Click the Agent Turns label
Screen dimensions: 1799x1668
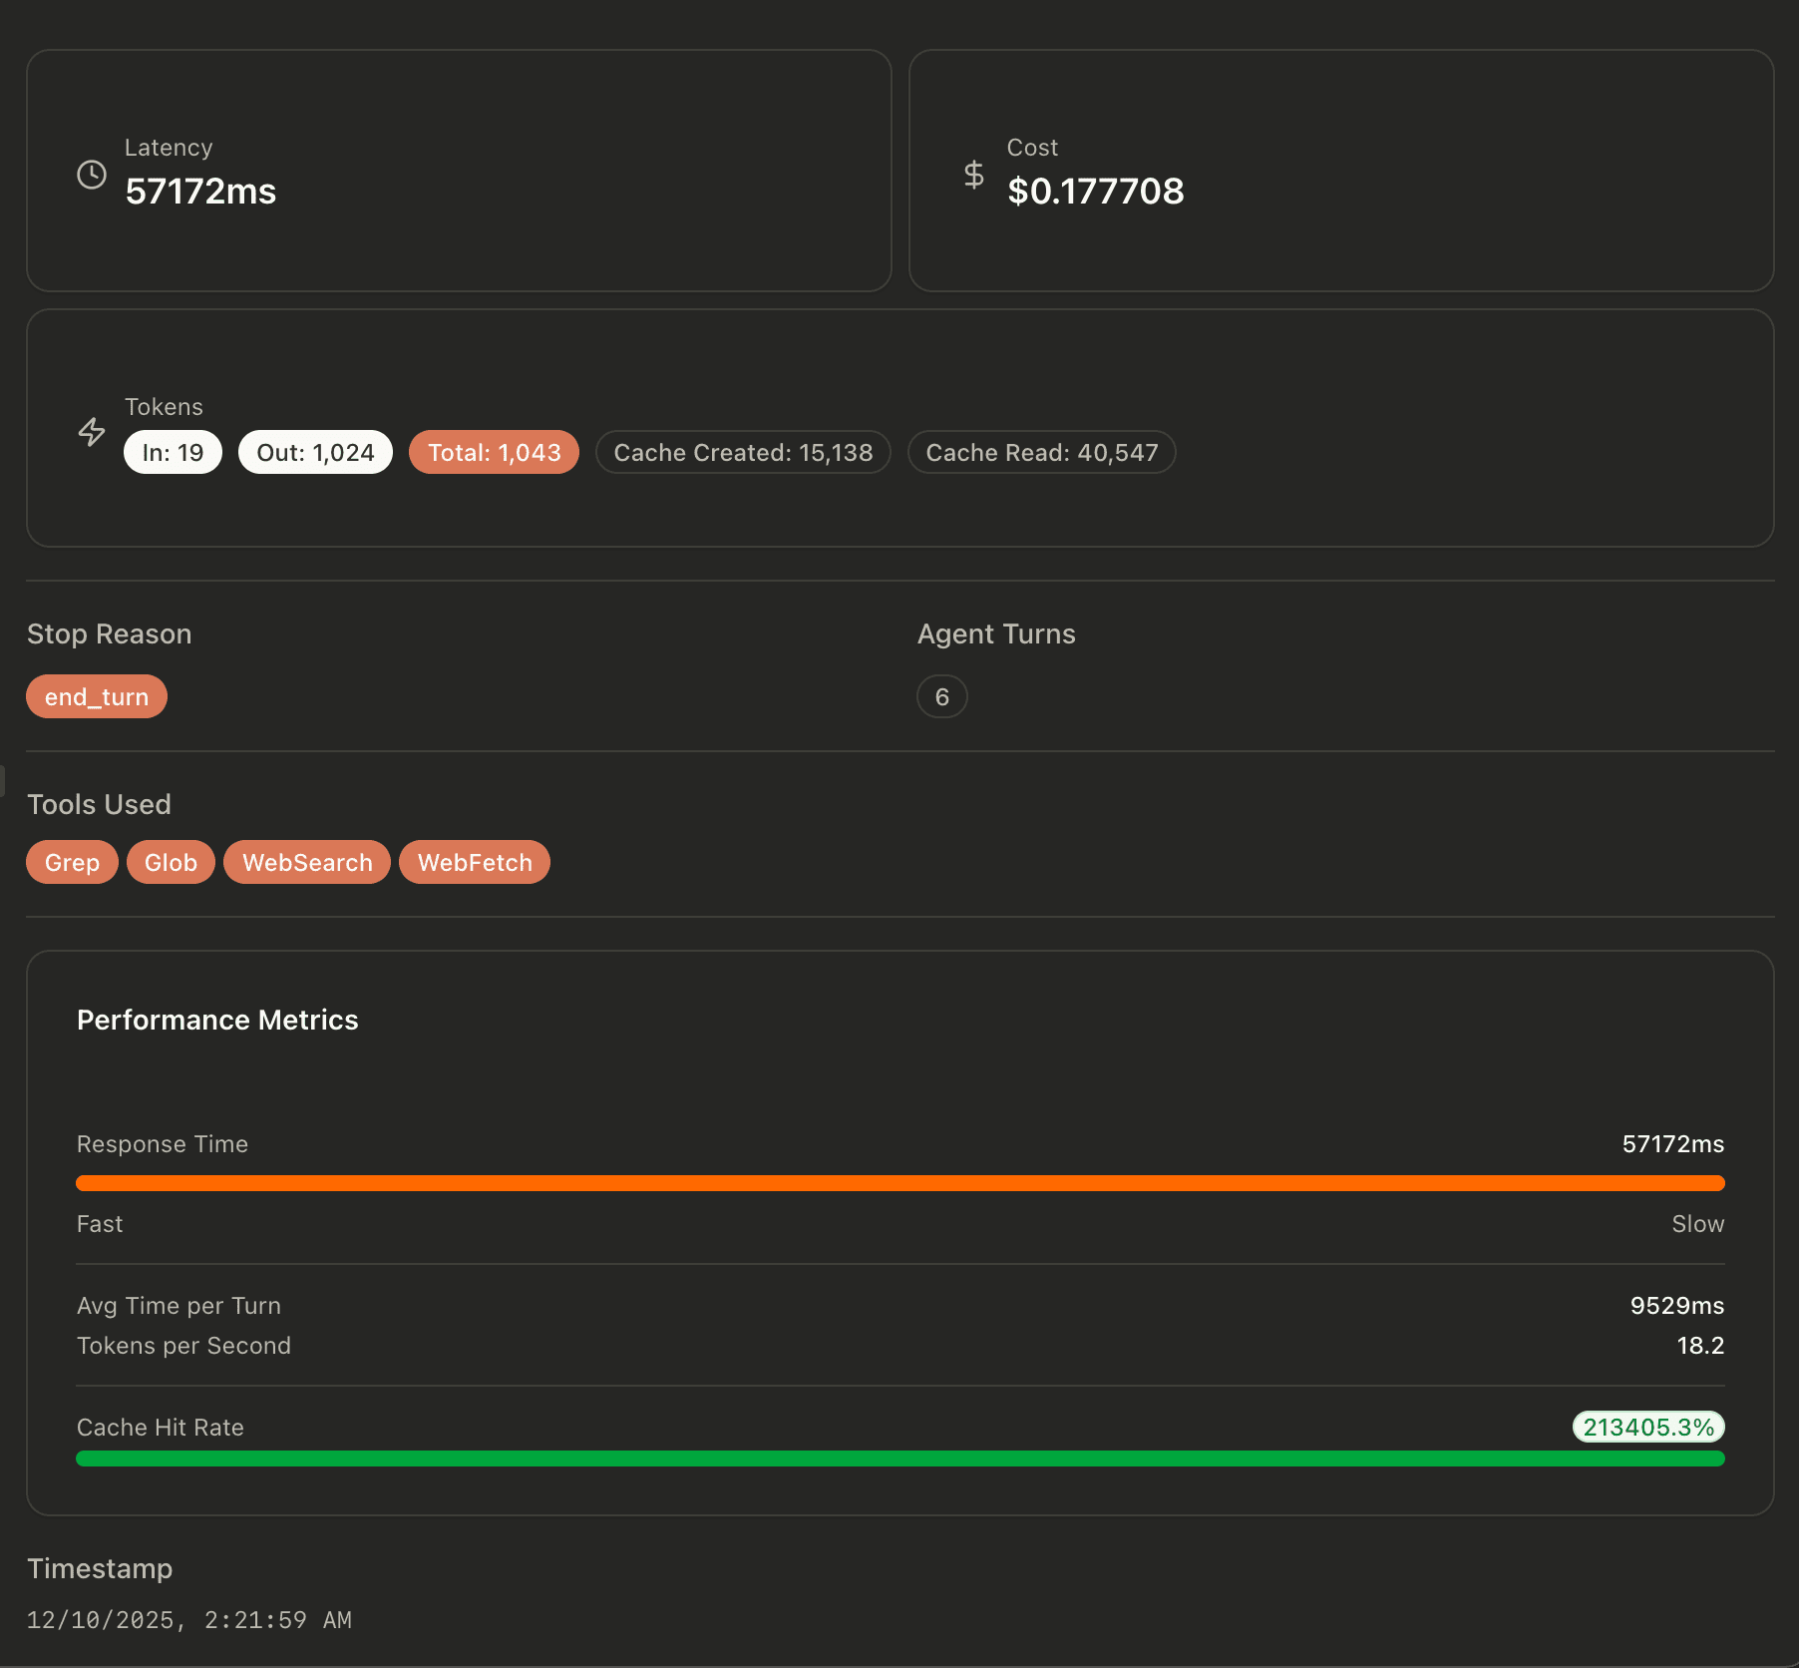(996, 634)
